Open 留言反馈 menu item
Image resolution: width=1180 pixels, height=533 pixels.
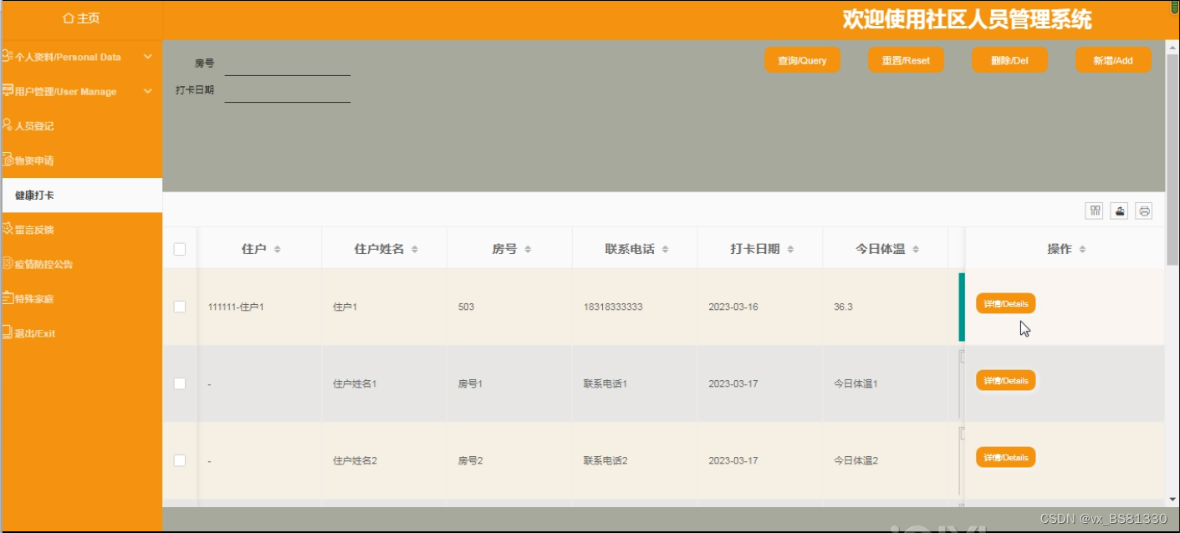[x=81, y=230]
